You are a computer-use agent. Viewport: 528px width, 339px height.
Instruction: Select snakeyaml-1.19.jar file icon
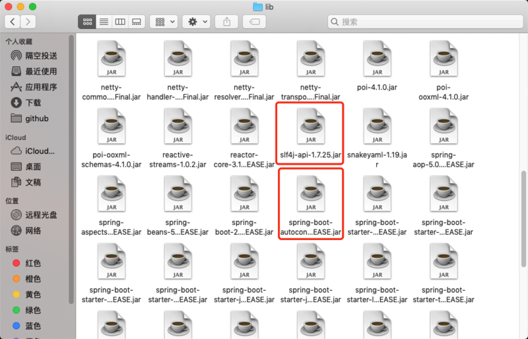(x=377, y=127)
